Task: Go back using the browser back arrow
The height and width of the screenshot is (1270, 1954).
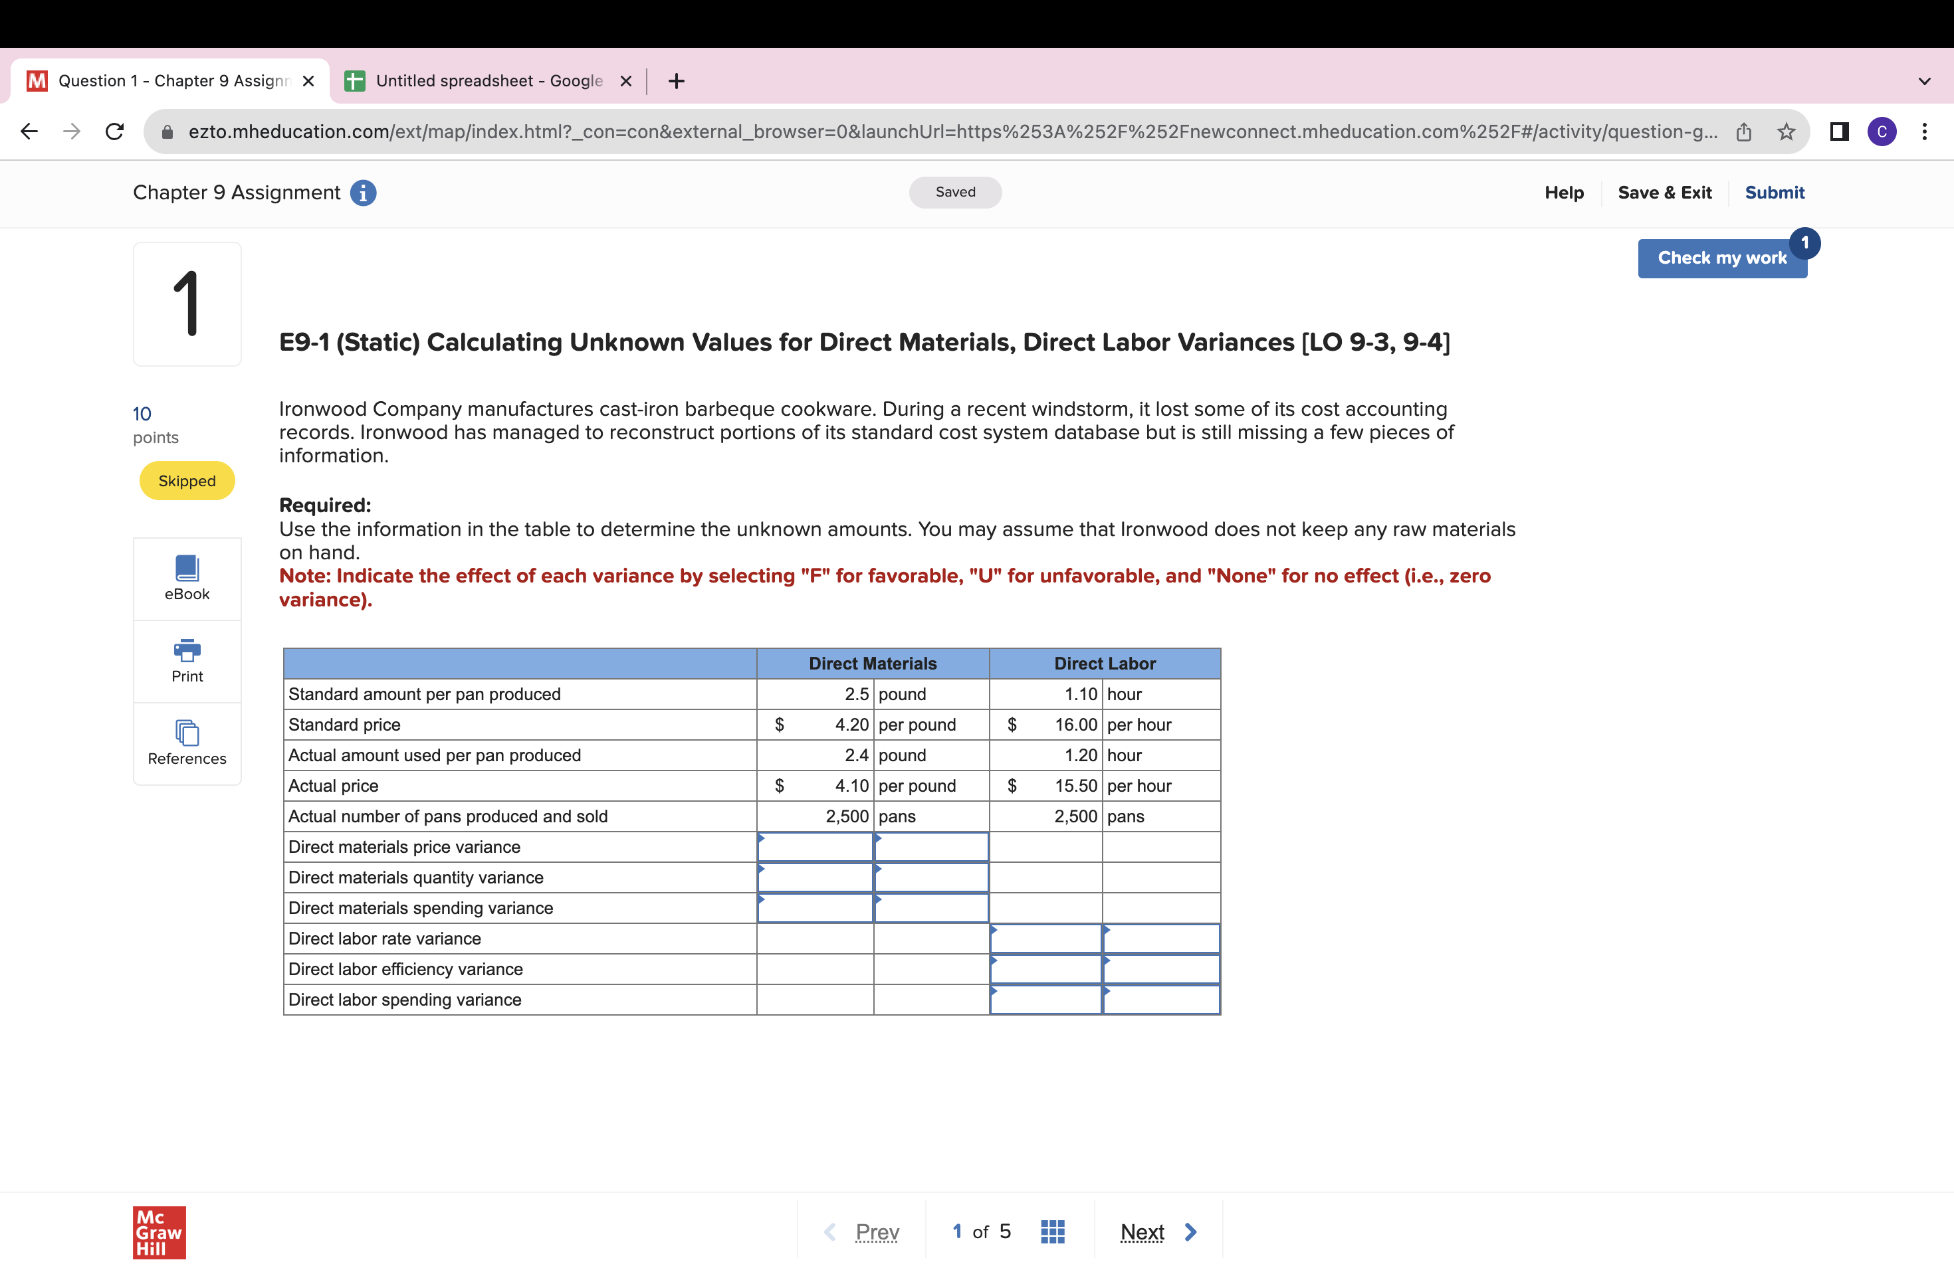Action: 29,132
